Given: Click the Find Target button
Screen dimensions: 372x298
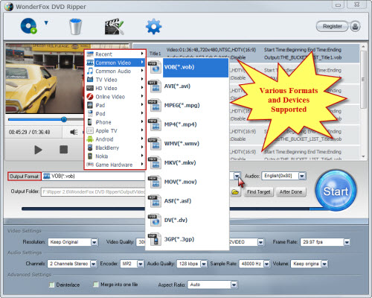Looking at the screenshot, I should point(259,192).
